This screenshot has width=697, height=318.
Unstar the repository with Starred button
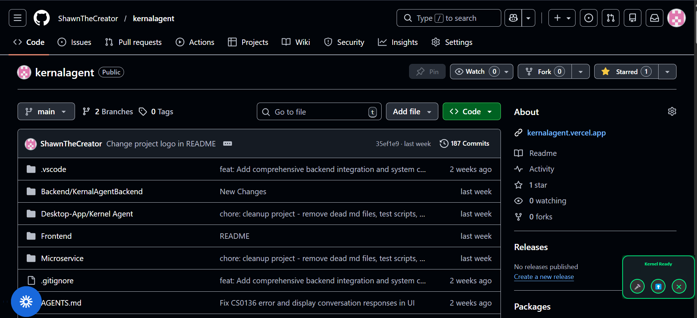pos(626,72)
